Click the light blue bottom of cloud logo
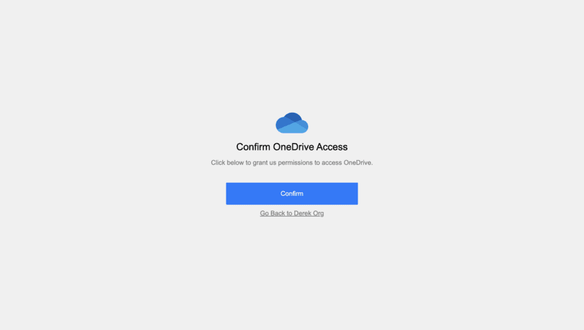Image resolution: width=584 pixels, height=330 pixels. pos(293,129)
